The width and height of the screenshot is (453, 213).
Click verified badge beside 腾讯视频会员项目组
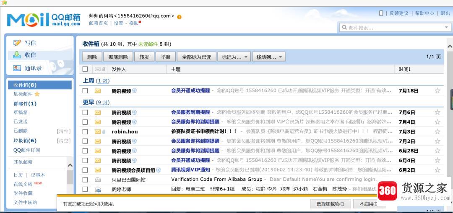coord(158,170)
